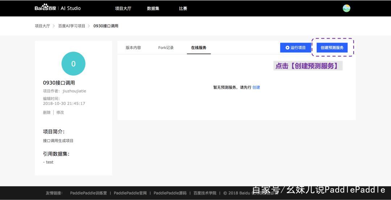Viewport: 391px width, 200px height.
Task: Select the 在线服务 tab
Action: pyautogui.click(x=199, y=48)
